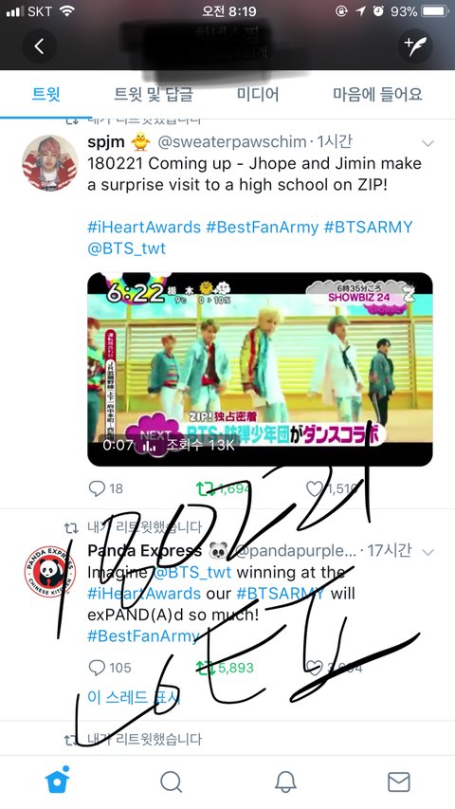The image size is (455, 809).
Task: Open the Notifications bell tab
Action: point(284,782)
